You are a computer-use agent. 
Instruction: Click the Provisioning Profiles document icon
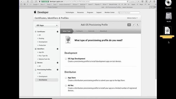[35, 70]
